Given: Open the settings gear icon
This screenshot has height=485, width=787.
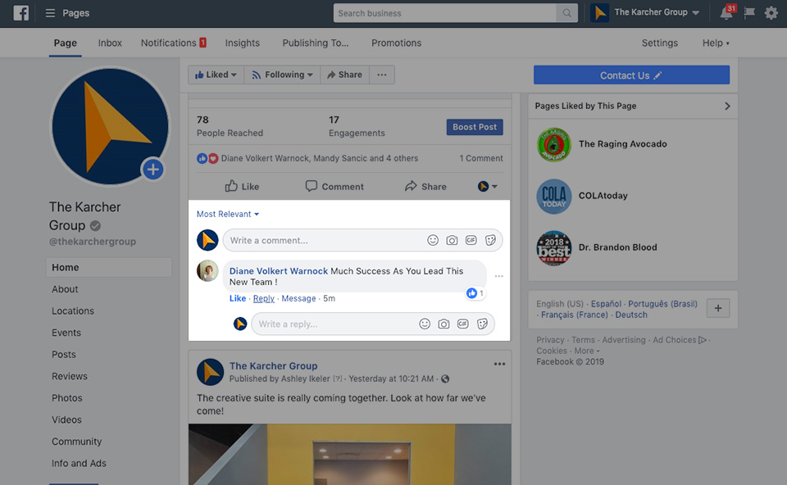Looking at the screenshot, I should [x=771, y=13].
